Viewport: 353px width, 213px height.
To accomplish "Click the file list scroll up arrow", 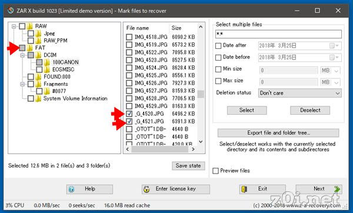I will pyautogui.click(x=201, y=27).
